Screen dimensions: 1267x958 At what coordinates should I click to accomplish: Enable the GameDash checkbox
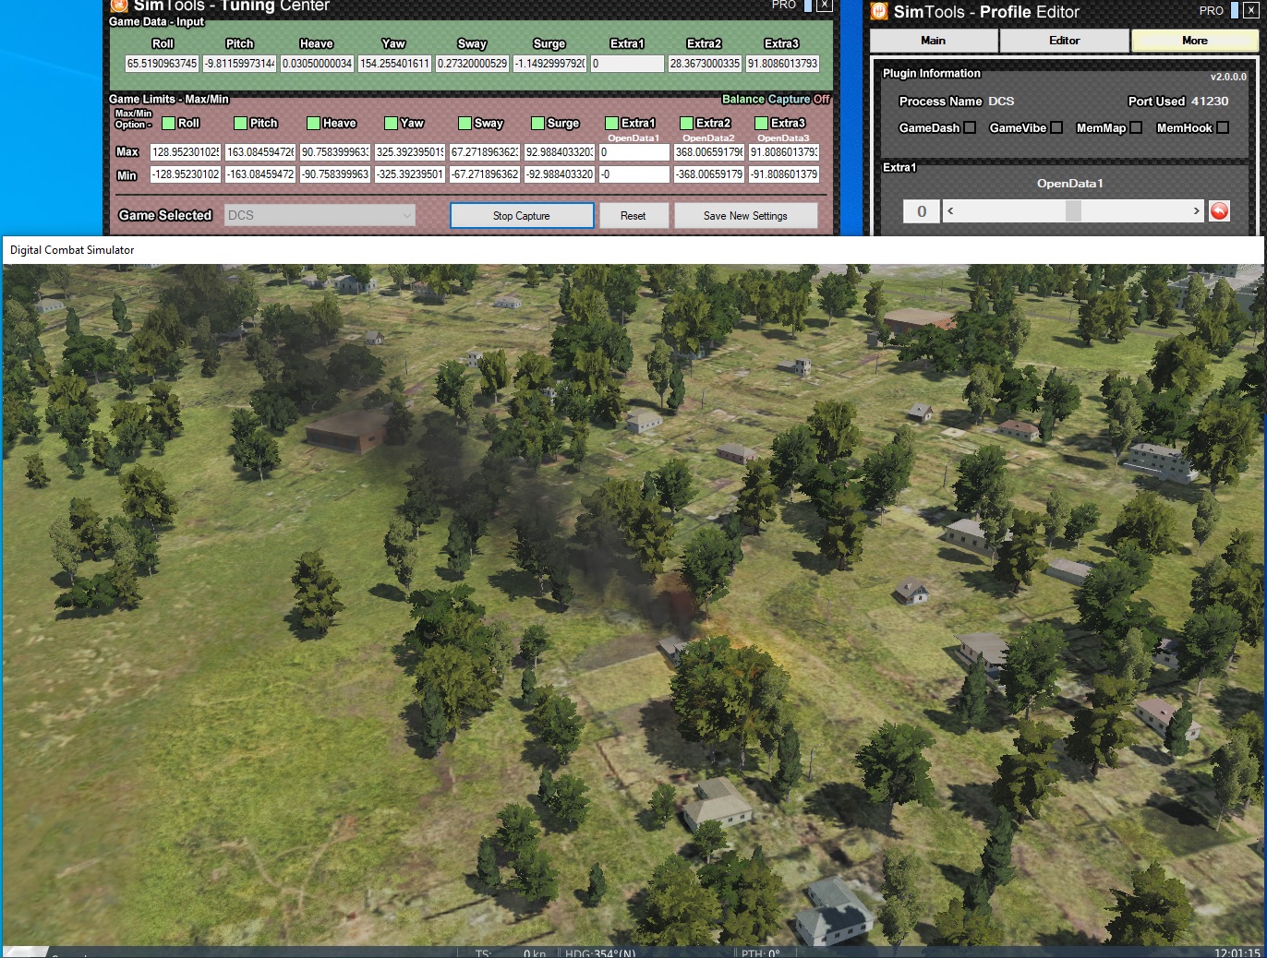(x=970, y=127)
